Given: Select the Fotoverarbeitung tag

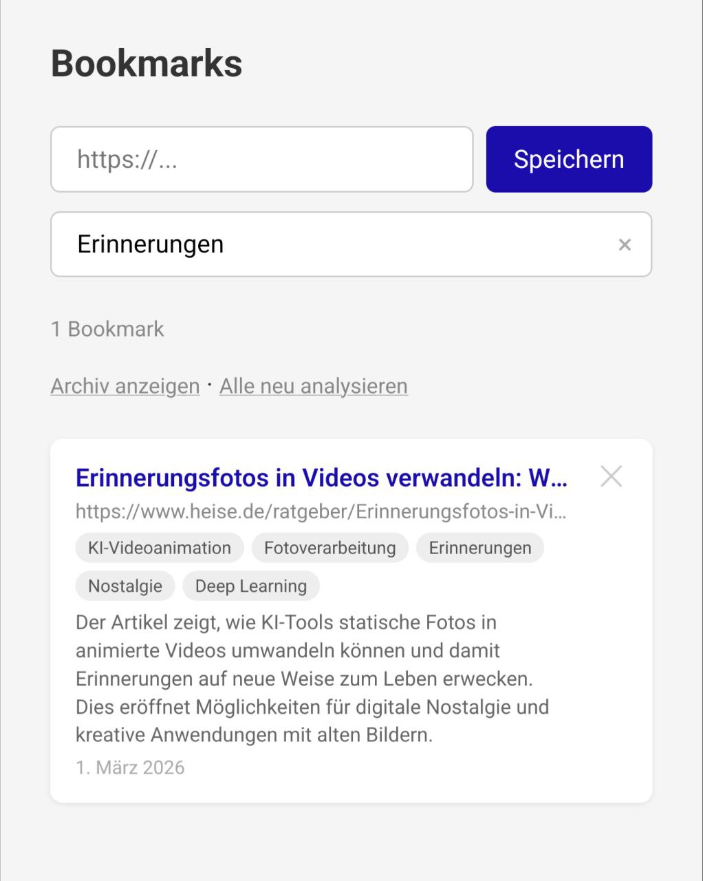Looking at the screenshot, I should click(329, 547).
